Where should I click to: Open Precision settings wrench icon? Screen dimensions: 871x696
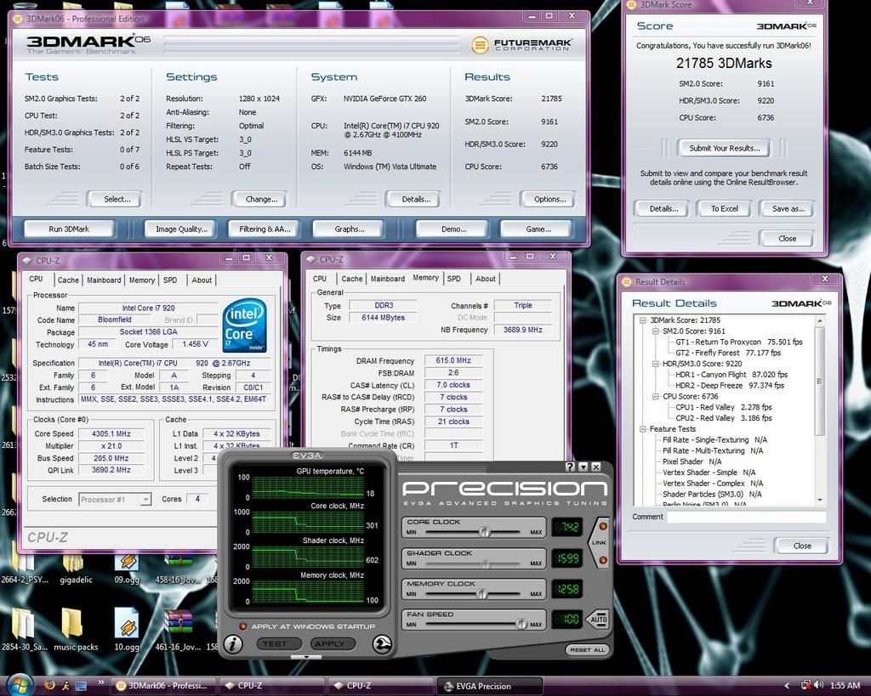382,644
